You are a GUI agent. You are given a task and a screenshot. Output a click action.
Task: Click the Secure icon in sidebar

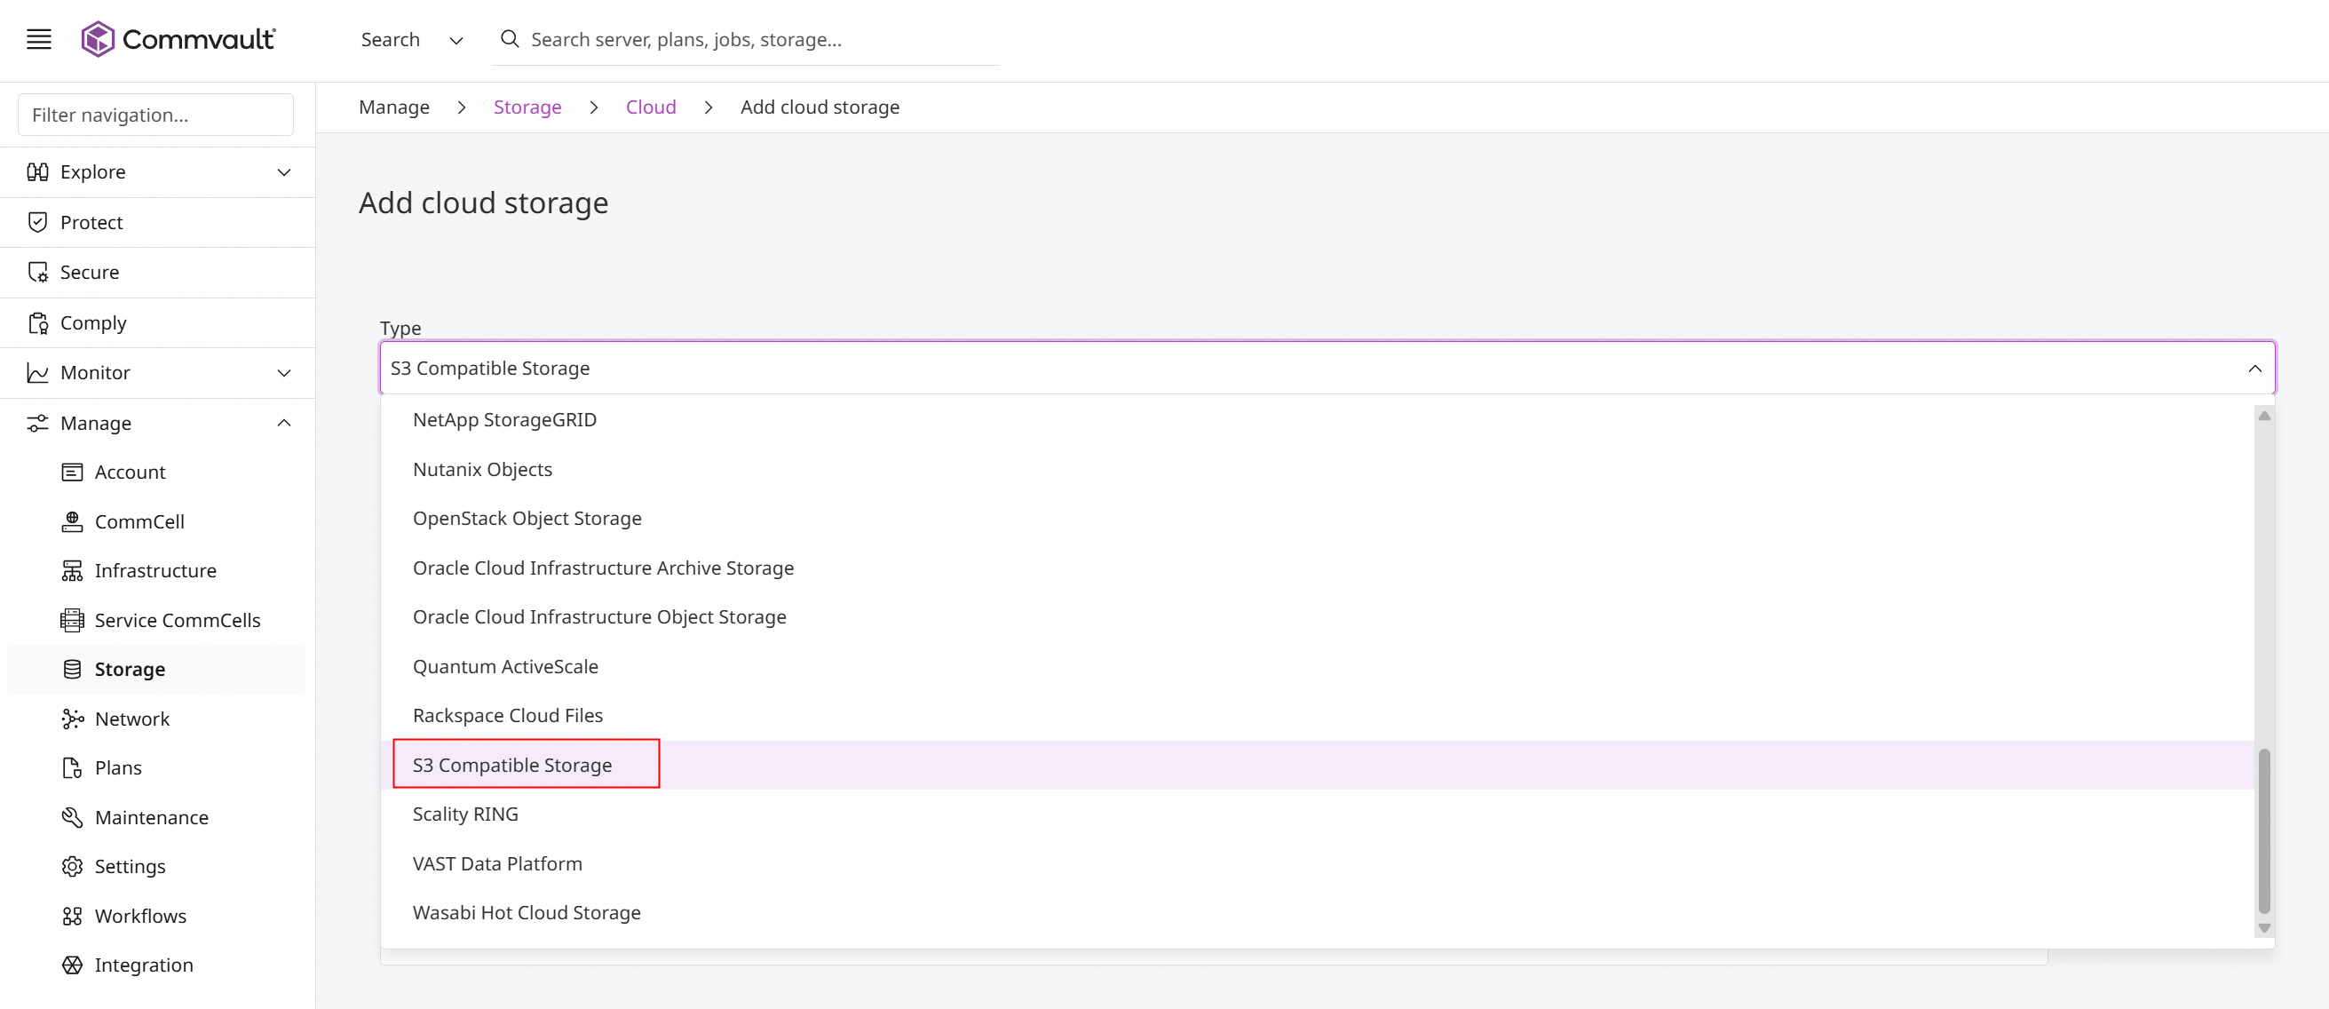tap(37, 272)
